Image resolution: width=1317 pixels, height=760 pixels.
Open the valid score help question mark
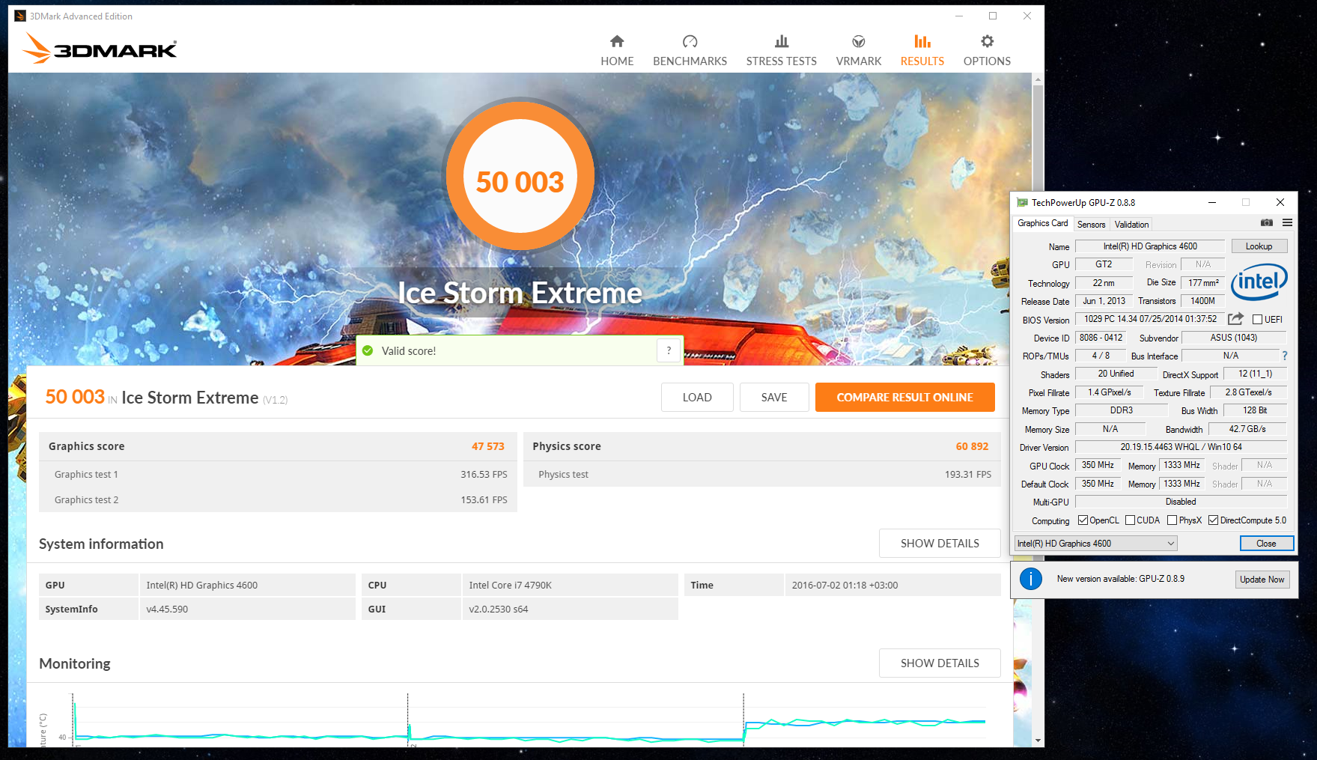pos(669,350)
